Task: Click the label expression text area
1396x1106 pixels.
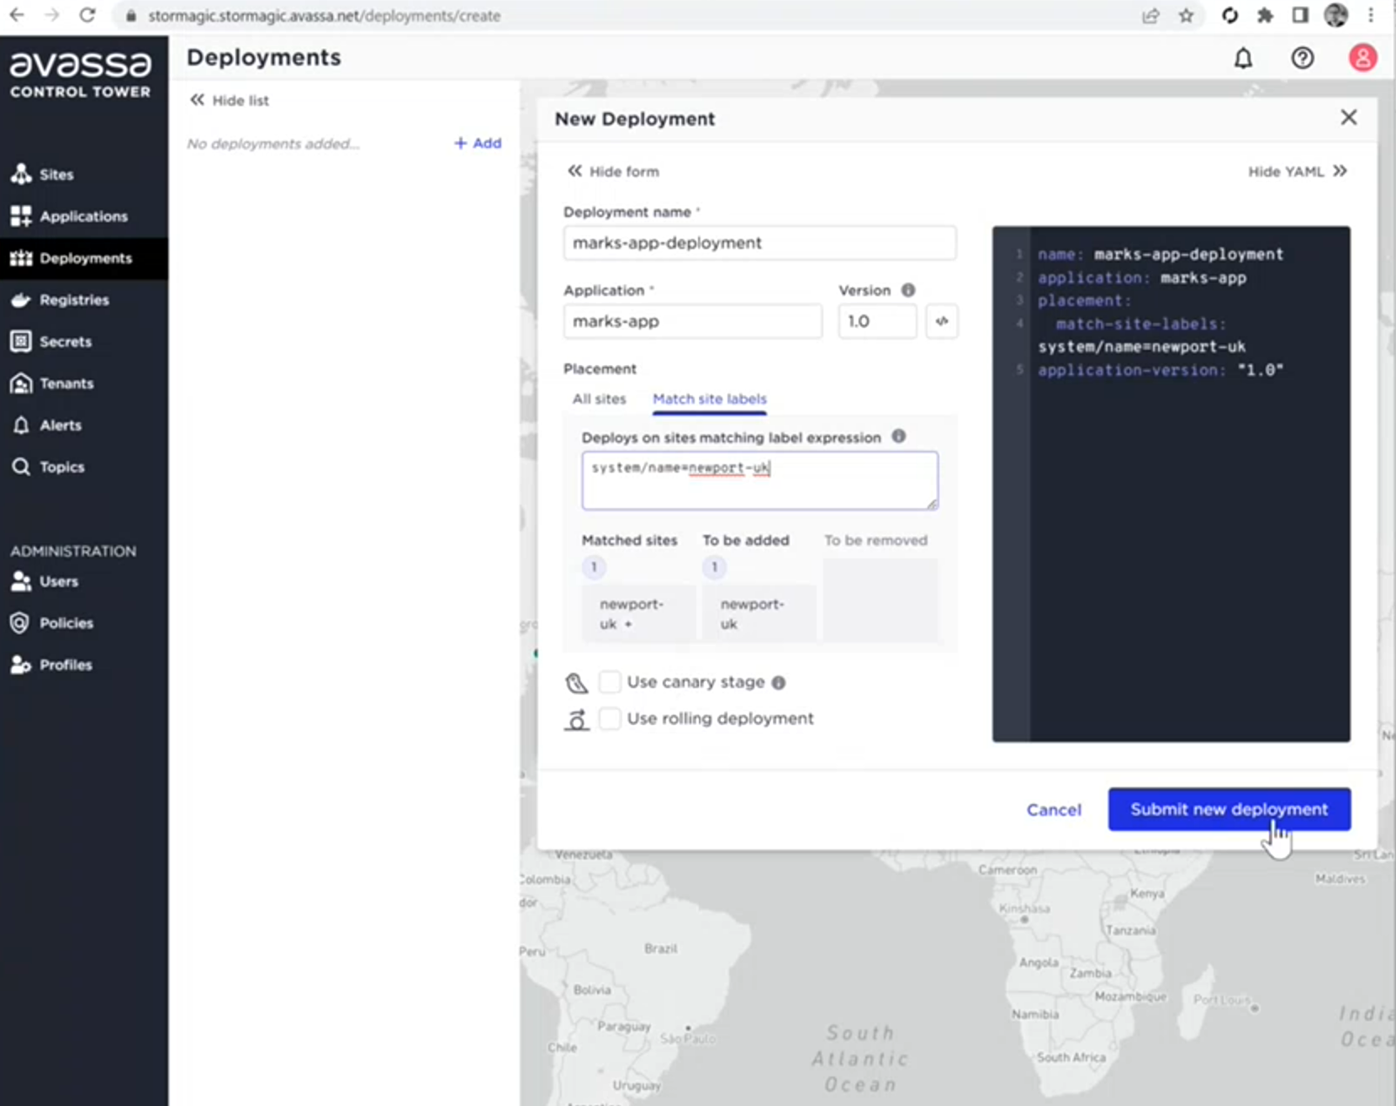Action: coord(759,480)
